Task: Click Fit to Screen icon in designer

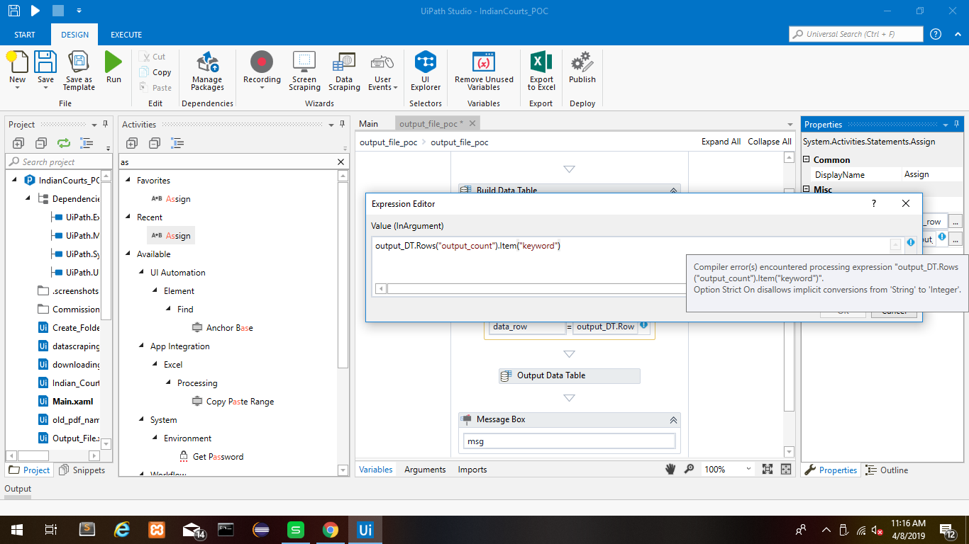Action: (x=767, y=469)
